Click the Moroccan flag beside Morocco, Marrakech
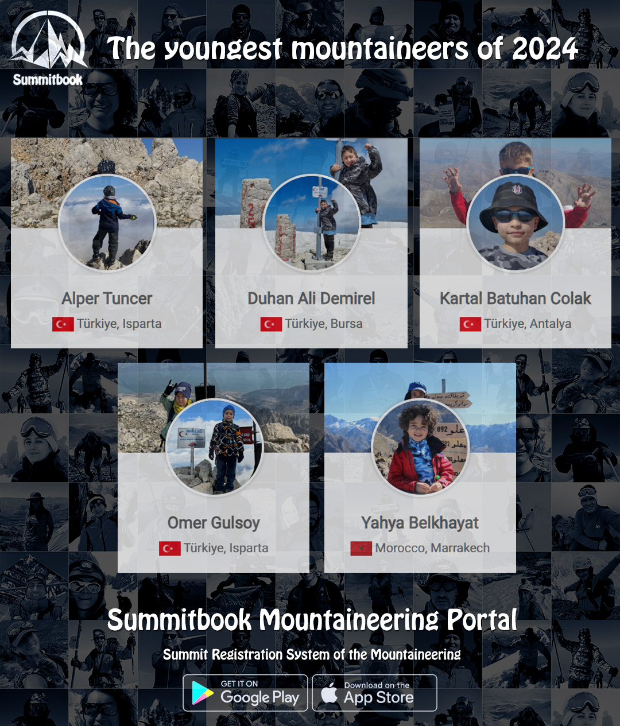The width and height of the screenshot is (620, 726). (x=361, y=549)
